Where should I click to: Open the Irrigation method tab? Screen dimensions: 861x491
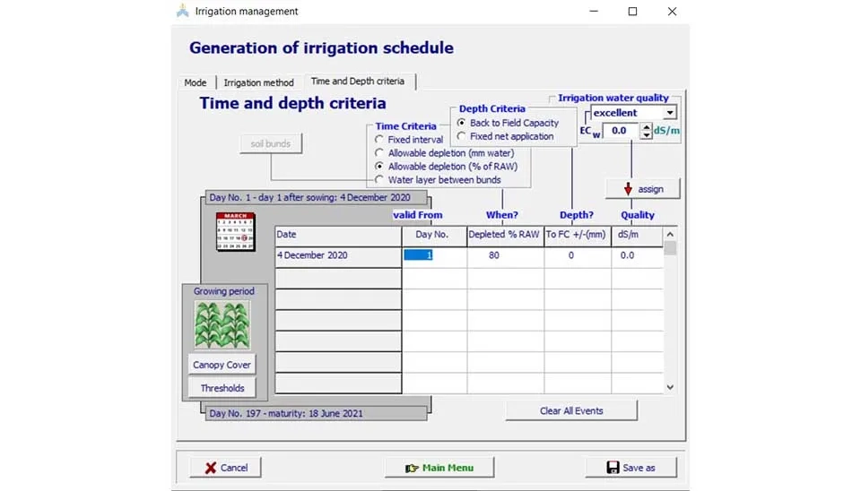(258, 82)
